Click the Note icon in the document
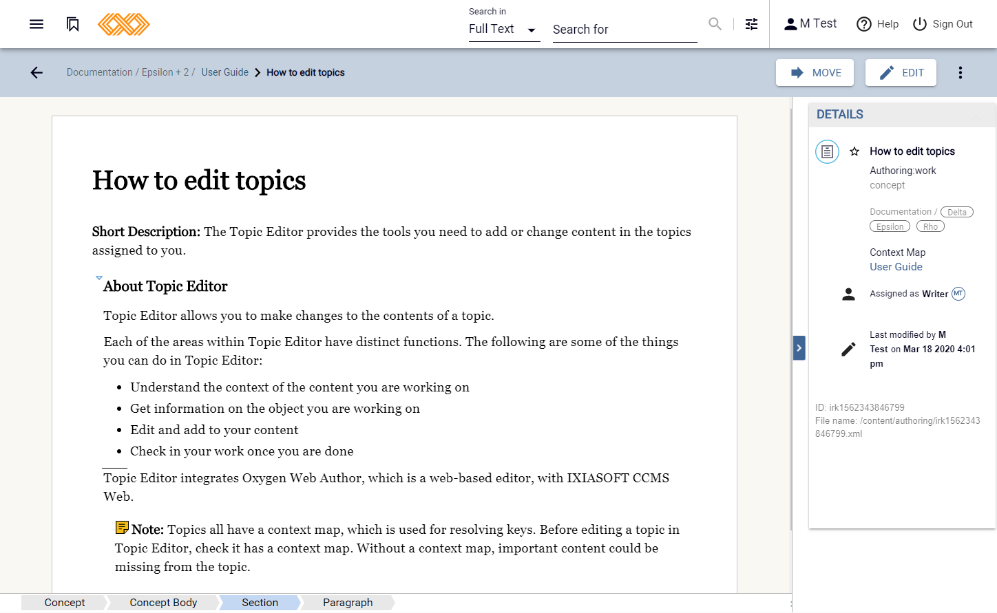The height and width of the screenshot is (613, 997). pyautogui.click(x=122, y=528)
